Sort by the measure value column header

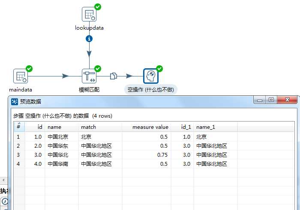pos(147,127)
